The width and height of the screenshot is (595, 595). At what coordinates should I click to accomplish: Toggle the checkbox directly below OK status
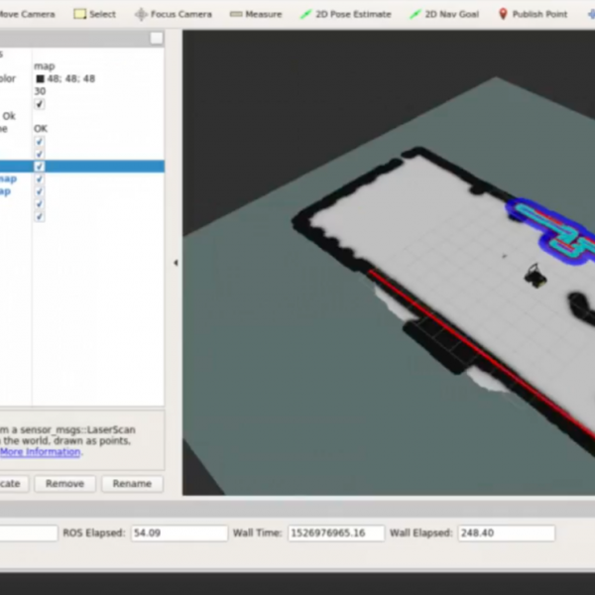click(x=40, y=142)
